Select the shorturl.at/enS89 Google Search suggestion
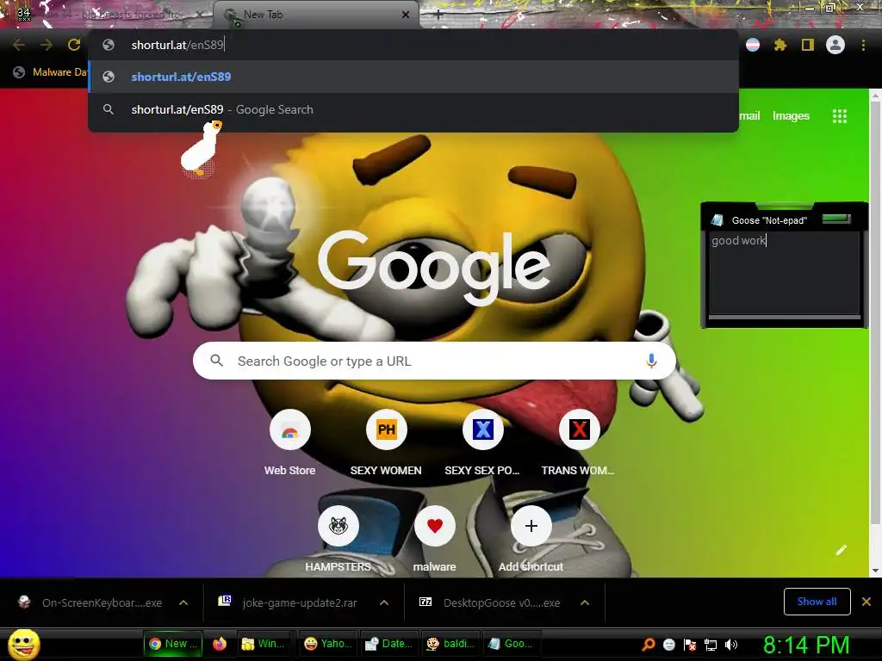Viewport: 882px width, 661px height. coord(413,109)
